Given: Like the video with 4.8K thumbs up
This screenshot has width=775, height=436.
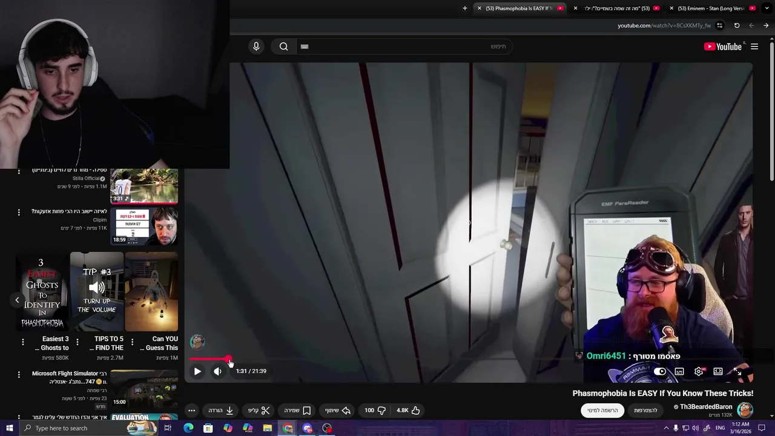Looking at the screenshot, I should [408, 410].
